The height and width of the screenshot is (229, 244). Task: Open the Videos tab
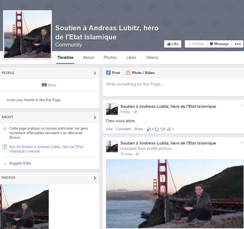152,57
